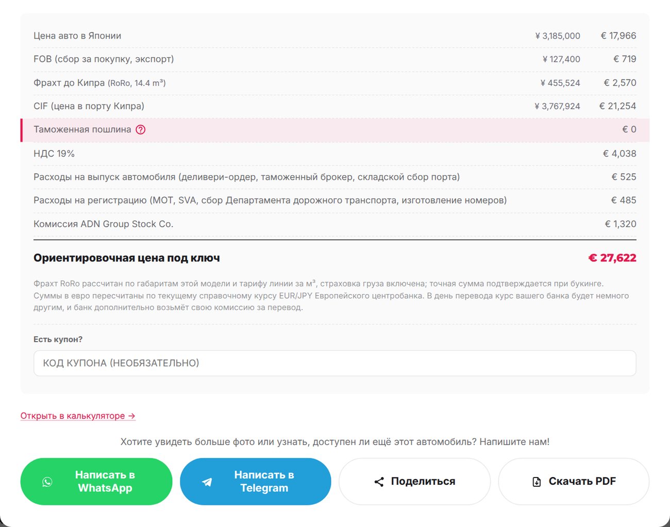
Task: Click the CIF (цена в порту Кипра) label
Action: point(89,106)
